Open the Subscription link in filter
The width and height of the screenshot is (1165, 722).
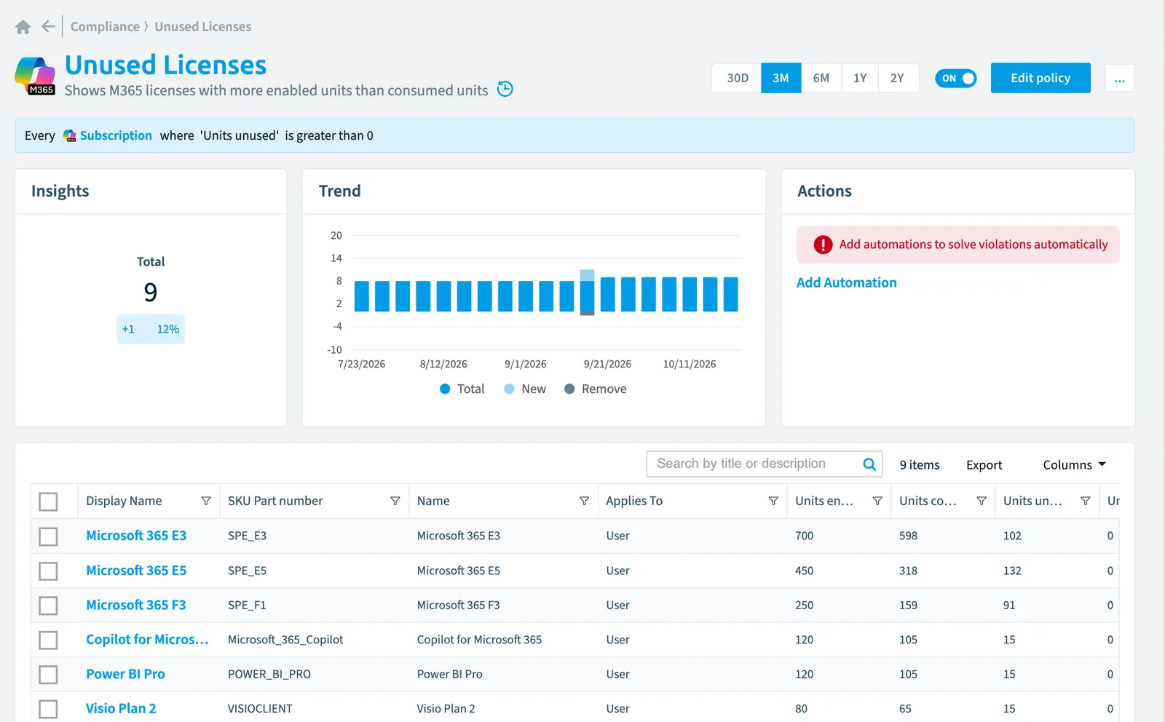(x=116, y=135)
